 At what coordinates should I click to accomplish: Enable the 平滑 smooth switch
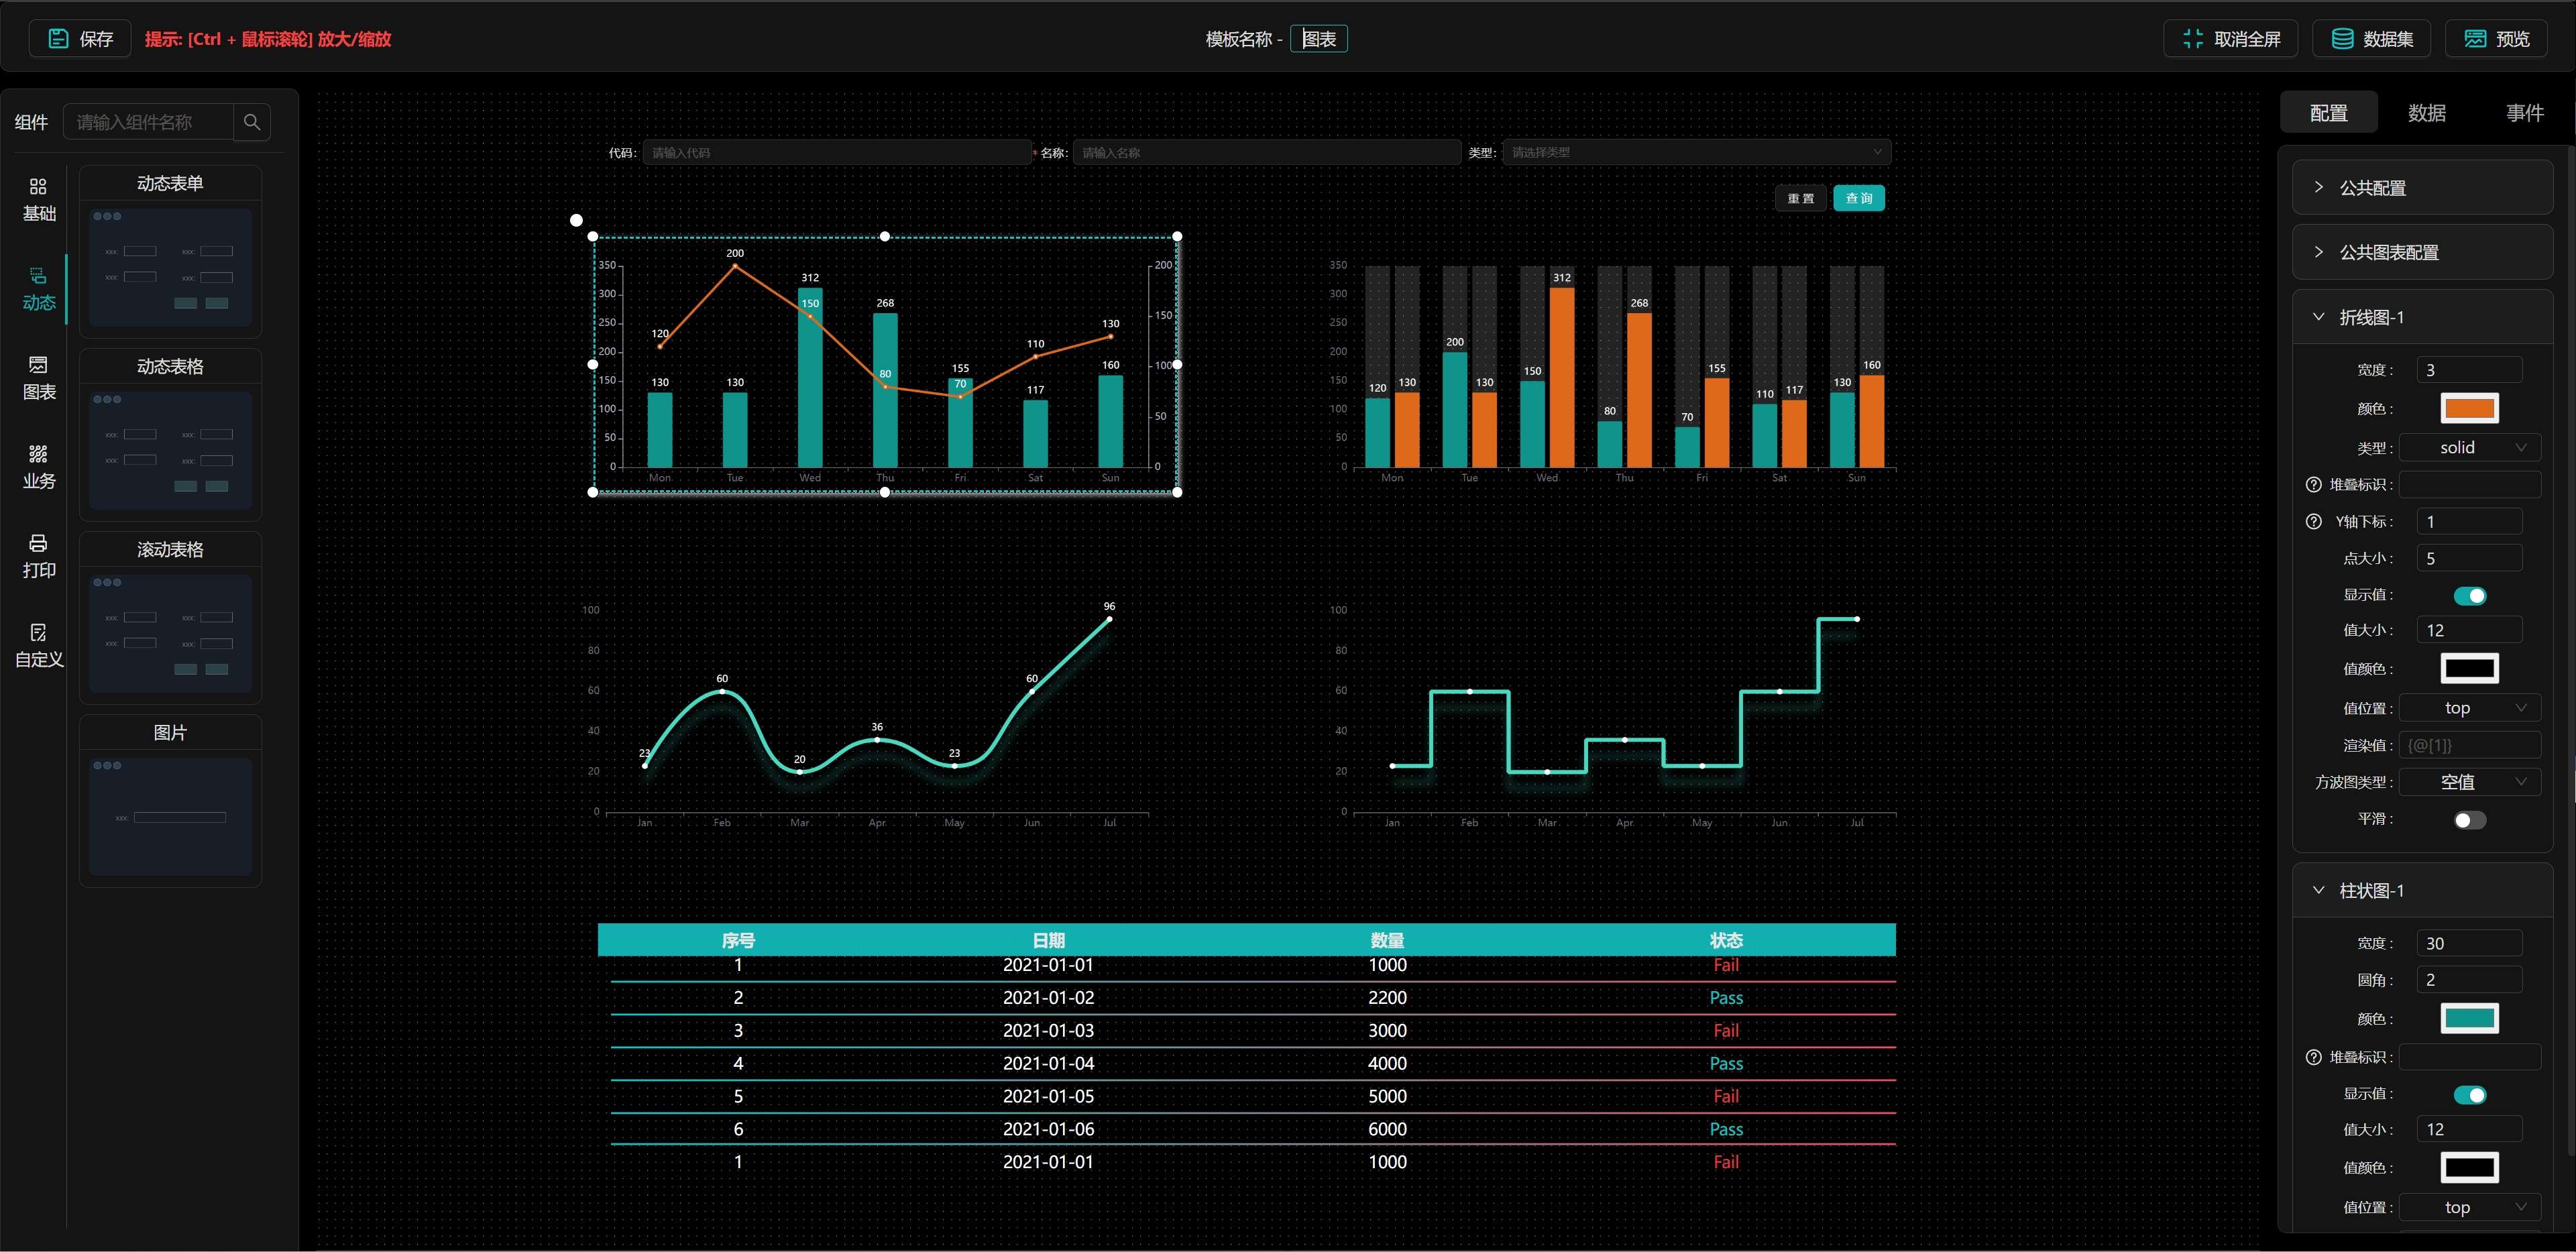[2469, 820]
